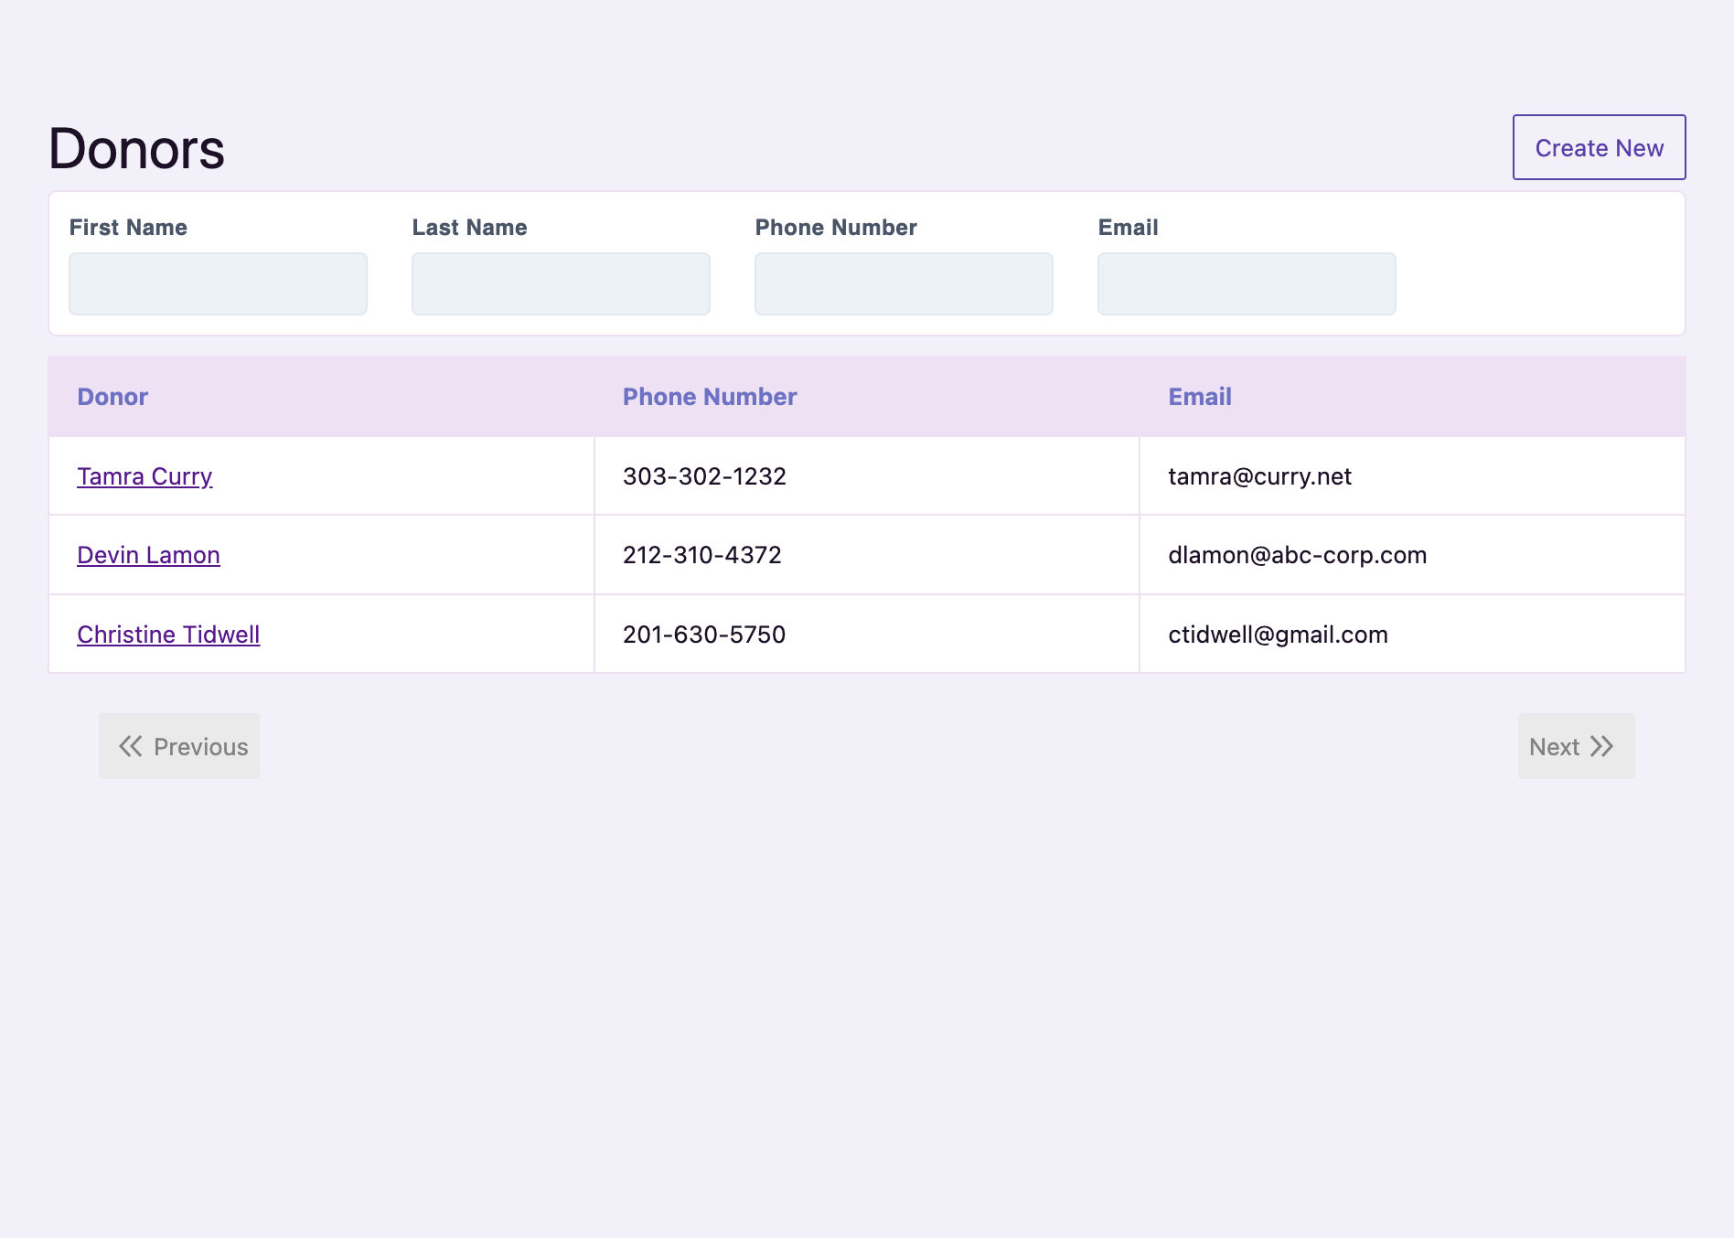The width and height of the screenshot is (1734, 1238).
Task: Select ctidwell@gmail.com in the table
Action: [x=1278, y=634]
